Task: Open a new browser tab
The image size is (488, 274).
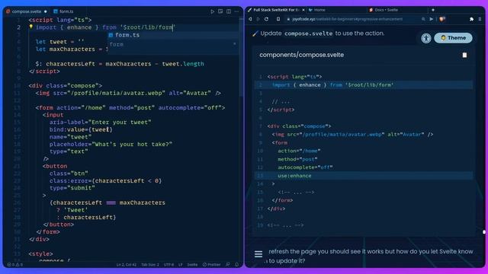Action: pos(433,10)
